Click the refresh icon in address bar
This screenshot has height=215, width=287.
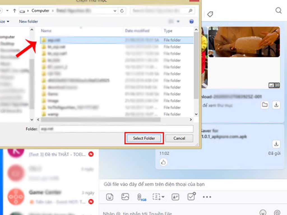pyautogui.click(x=122, y=11)
